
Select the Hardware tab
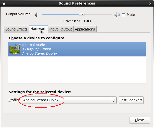pyautogui.click(x=38, y=29)
